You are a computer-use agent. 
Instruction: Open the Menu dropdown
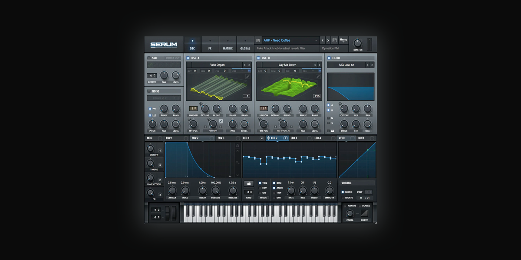343,40
